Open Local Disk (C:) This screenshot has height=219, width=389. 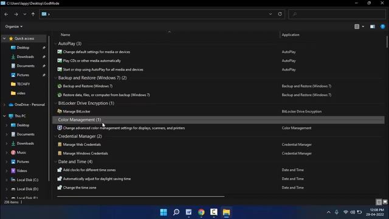click(x=27, y=180)
